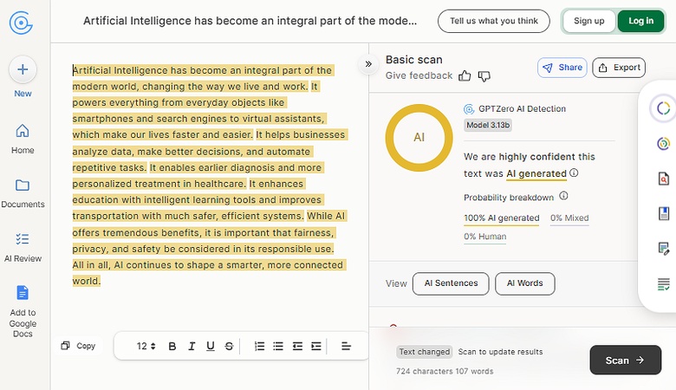
Task: Click the AI probability donut chart
Action: [419, 137]
